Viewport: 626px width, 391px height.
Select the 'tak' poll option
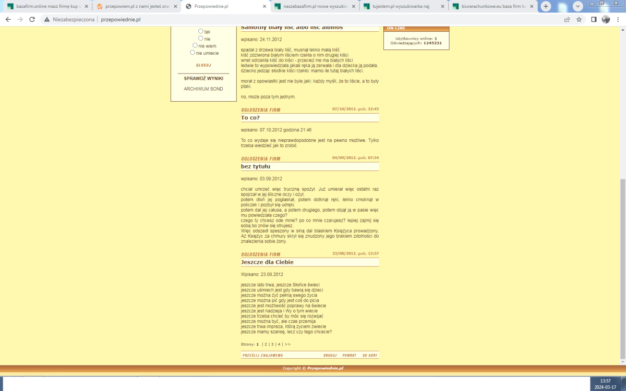click(x=201, y=31)
